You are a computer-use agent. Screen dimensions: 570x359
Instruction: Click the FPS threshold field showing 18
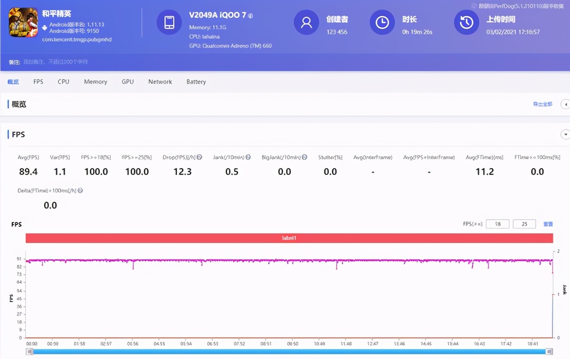pos(497,224)
